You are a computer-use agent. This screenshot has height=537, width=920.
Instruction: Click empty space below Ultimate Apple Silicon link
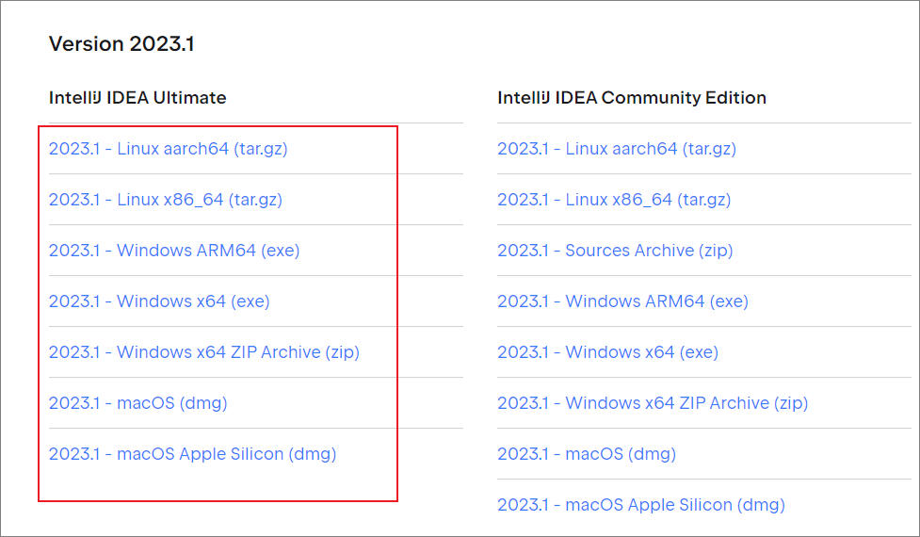pyautogui.click(x=217, y=484)
